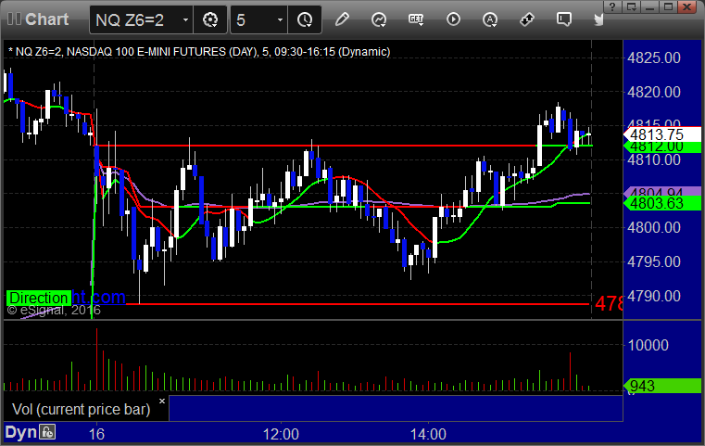Click the 12:00 time axis label

[281, 434]
